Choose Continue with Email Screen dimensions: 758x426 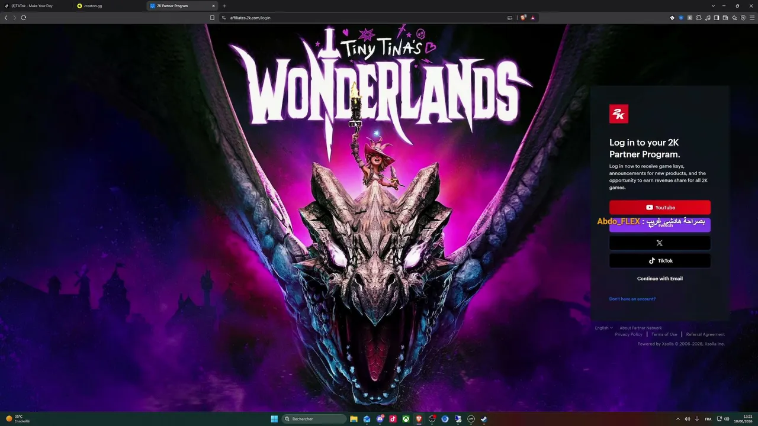[x=660, y=279]
